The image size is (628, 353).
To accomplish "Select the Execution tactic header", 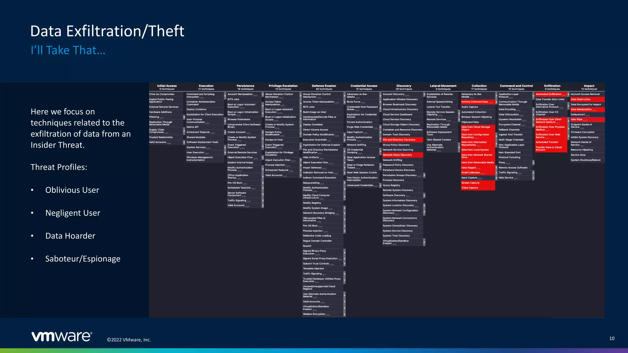I will [206, 87].
